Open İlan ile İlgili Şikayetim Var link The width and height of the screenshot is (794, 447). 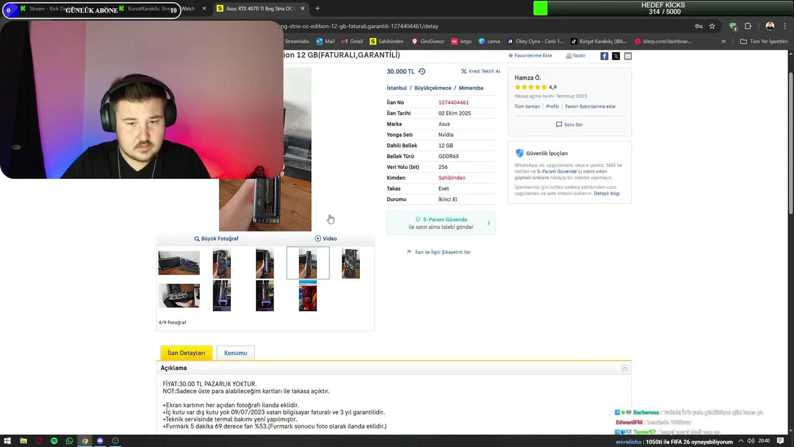pyautogui.click(x=439, y=252)
